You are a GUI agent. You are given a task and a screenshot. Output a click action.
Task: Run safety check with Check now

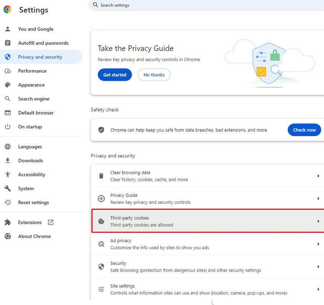[x=304, y=130]
